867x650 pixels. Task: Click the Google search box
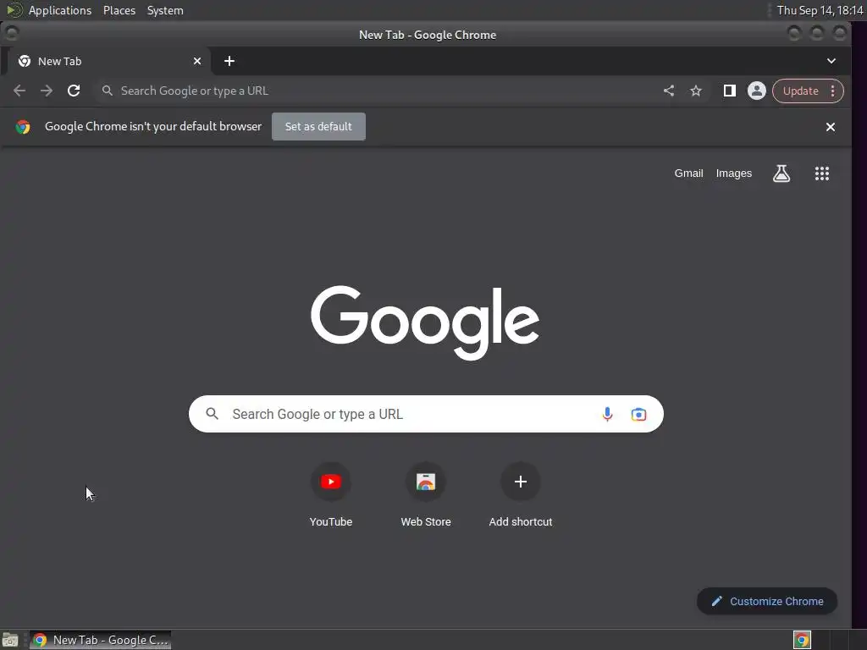(x=426, y=414)
